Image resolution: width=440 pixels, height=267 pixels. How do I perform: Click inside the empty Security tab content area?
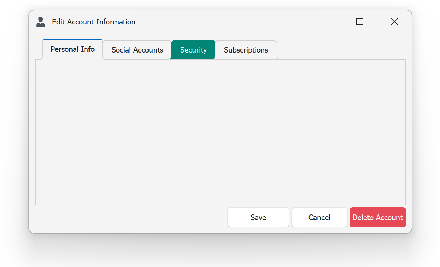click(x=220, y=132)
